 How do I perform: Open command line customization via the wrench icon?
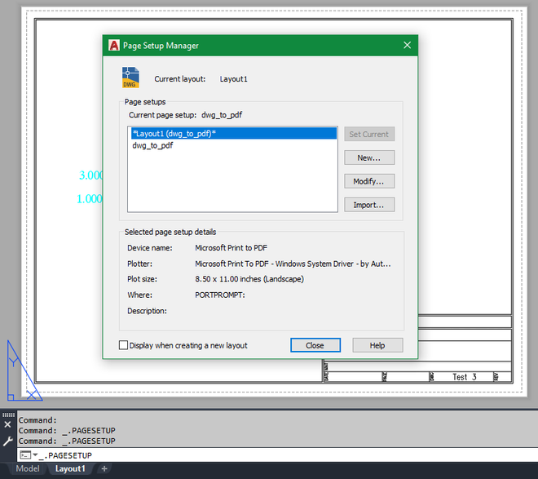point(7,441)
